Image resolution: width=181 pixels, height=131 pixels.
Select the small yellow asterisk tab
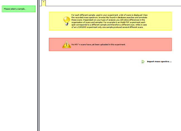[43, 3]
